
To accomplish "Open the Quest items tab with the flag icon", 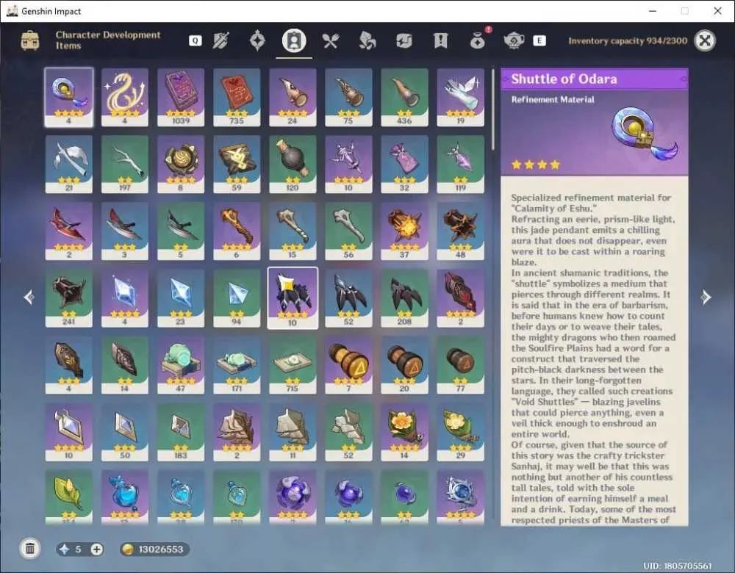I will (440, 40).
